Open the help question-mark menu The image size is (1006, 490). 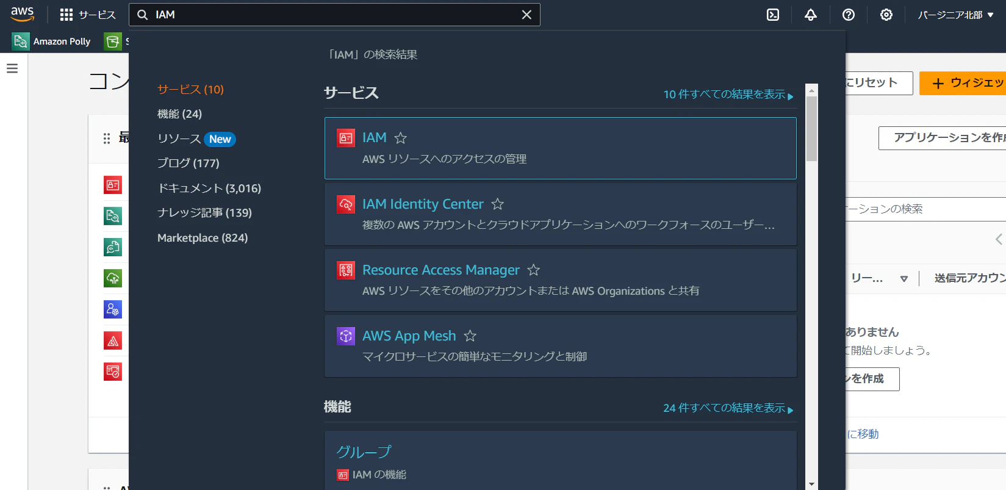click(x=849, y=15)
